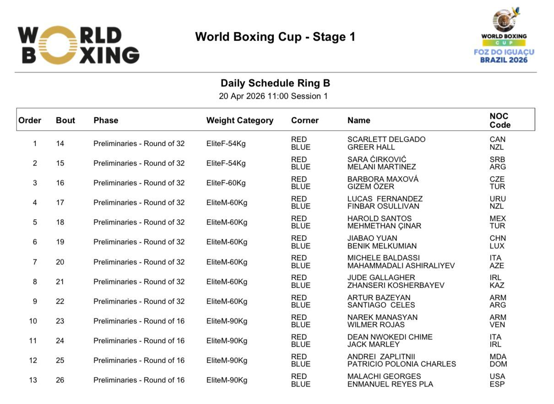This screenshot has height=404, width=554.
Task: Click the World Boxing Cup Brazil 2026 emblem
Action: tap(504, 36)
